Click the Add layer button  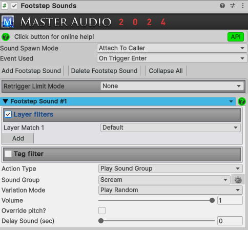click(x=18, y=138)
